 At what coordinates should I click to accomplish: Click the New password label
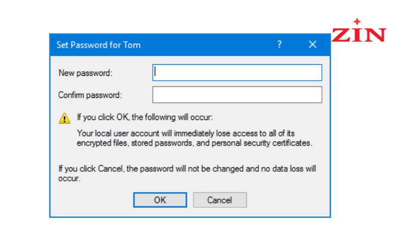pos(86,73)
